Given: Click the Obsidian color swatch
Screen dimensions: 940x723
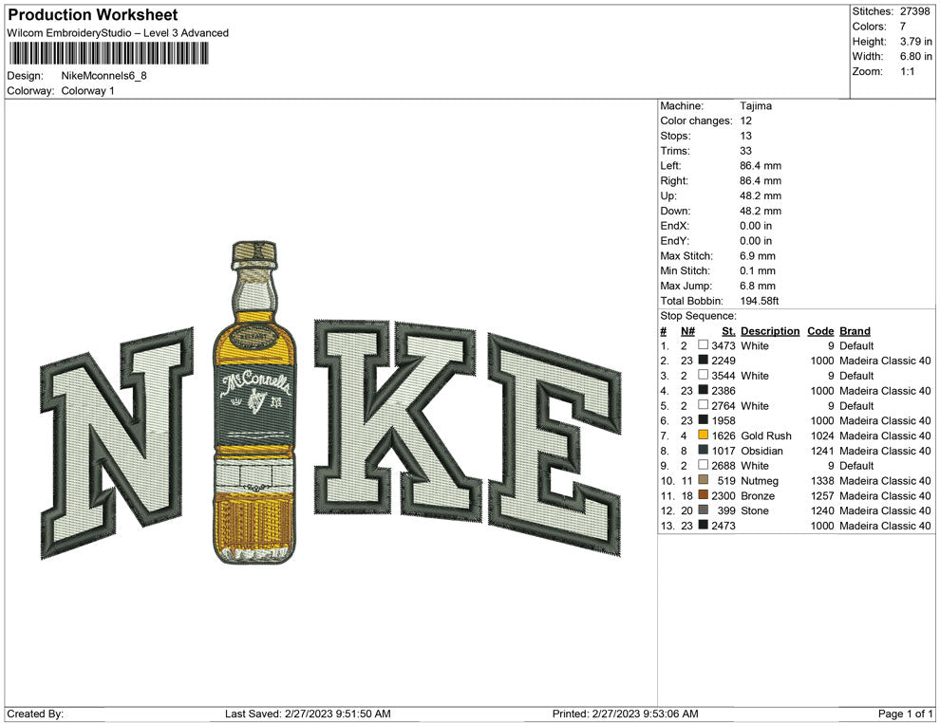Looking at the screenshot, I should click(704, 450).
